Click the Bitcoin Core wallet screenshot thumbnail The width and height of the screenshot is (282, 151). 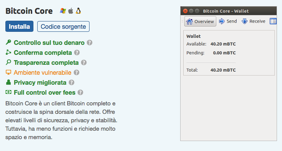tap(229, 74)
